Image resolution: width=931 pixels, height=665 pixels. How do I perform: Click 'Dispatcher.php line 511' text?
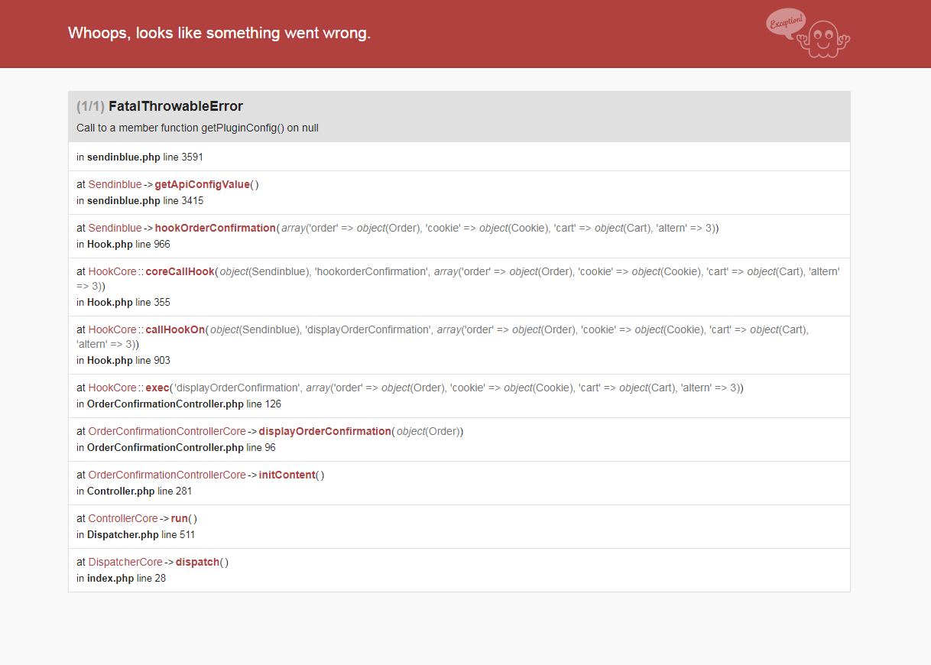point(141,535)
